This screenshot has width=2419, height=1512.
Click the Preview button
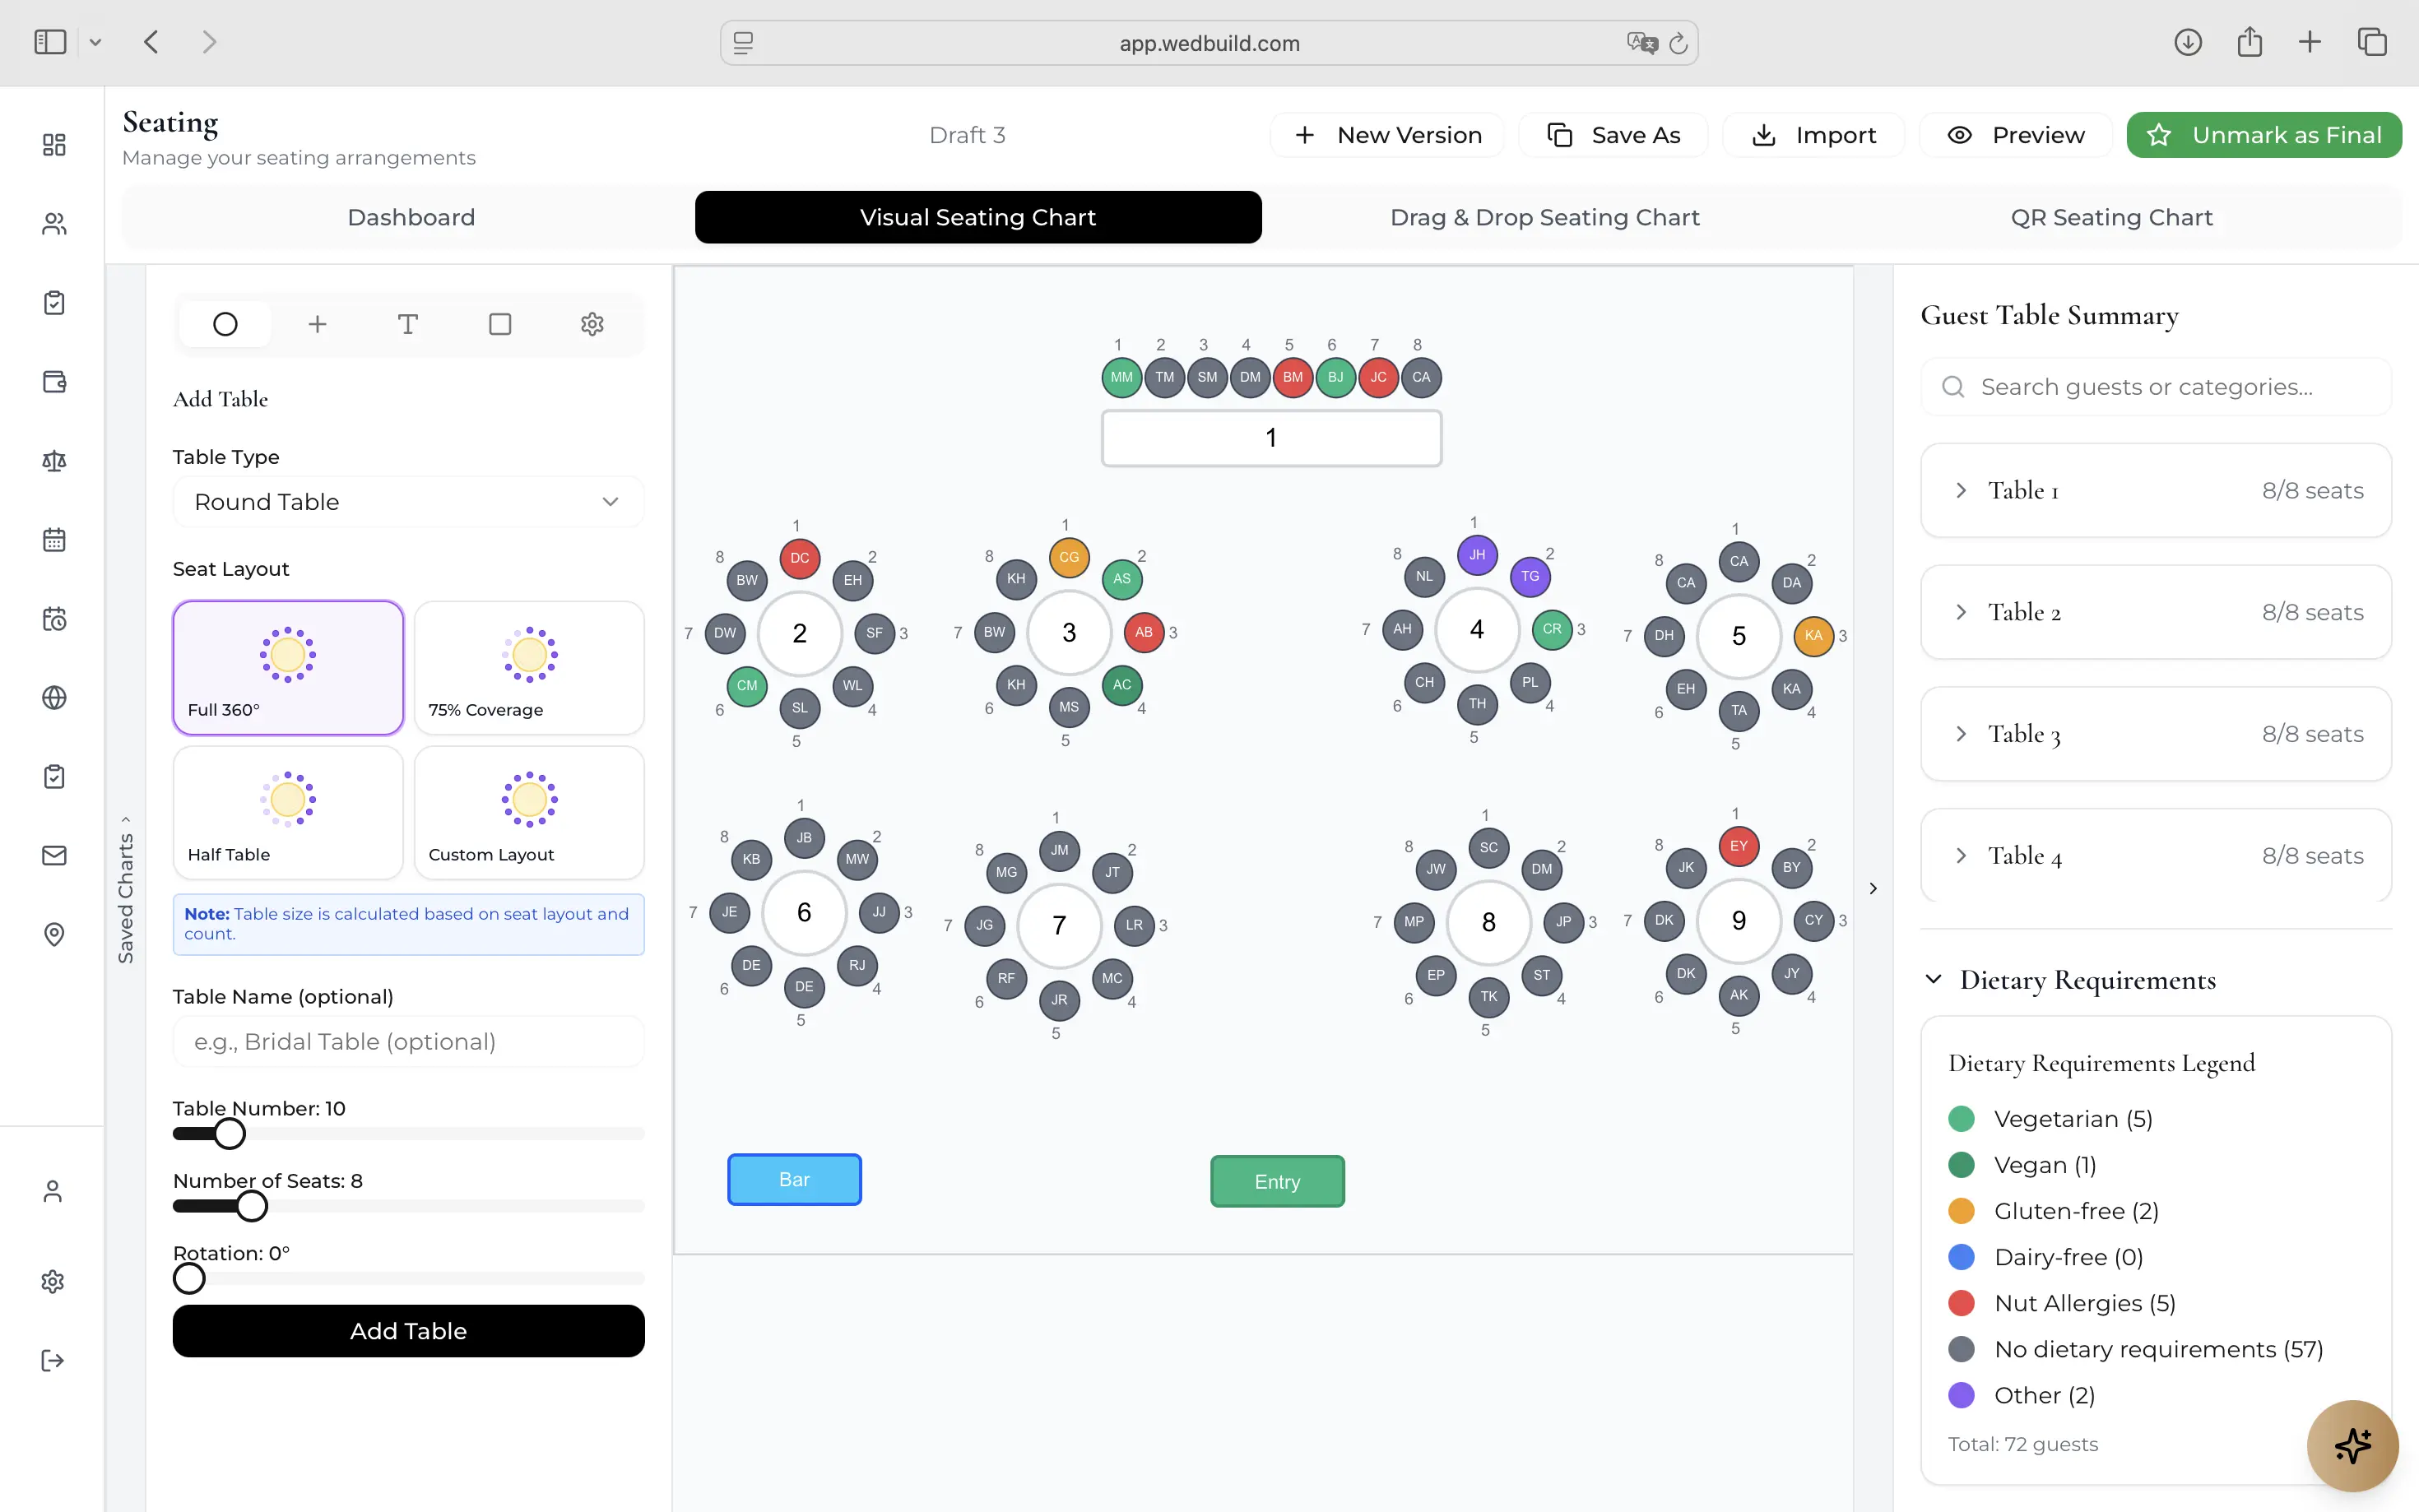2016,135
